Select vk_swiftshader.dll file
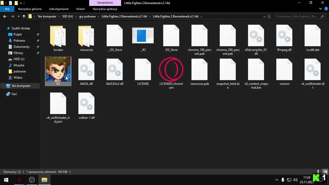This screenshot has height=185, width=329. tap(313, 74)
